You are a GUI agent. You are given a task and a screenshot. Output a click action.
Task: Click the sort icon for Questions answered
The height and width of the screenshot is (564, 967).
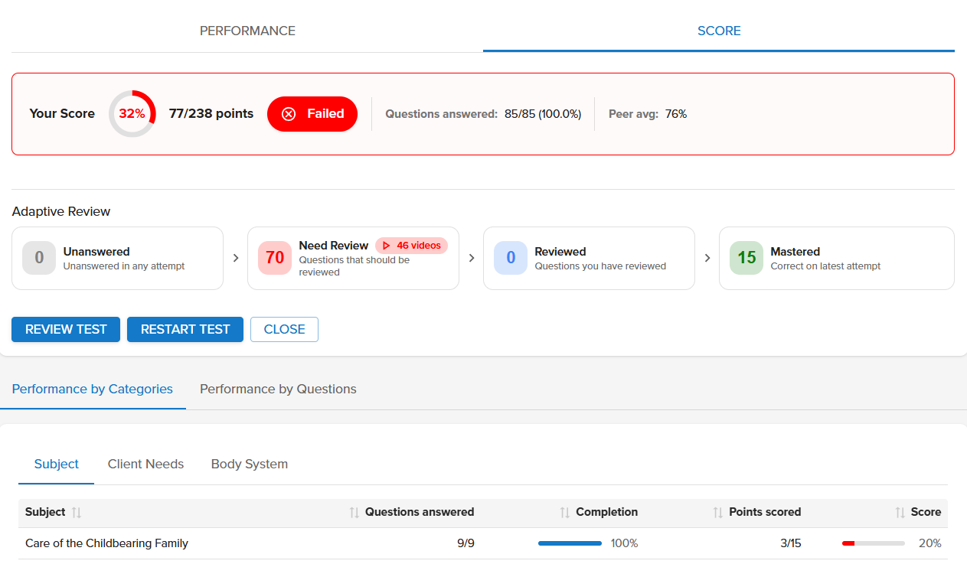(354, 512)
